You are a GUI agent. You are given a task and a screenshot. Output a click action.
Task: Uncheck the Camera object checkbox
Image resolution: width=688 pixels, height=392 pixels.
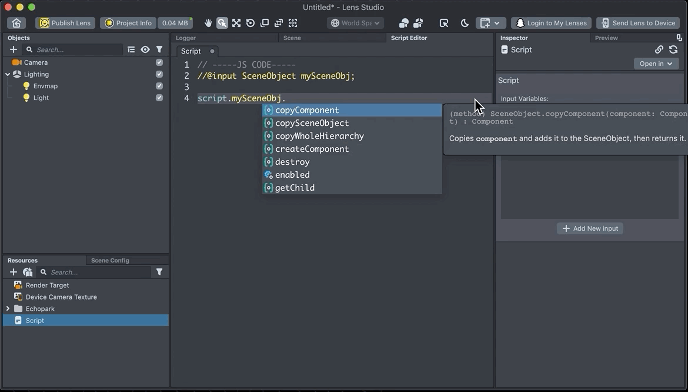(159, 62)
